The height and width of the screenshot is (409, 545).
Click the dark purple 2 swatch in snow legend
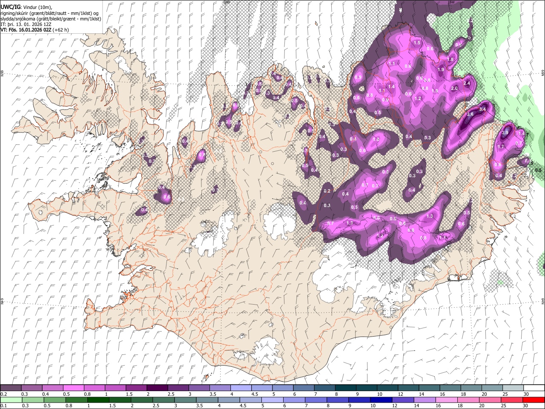157,388
